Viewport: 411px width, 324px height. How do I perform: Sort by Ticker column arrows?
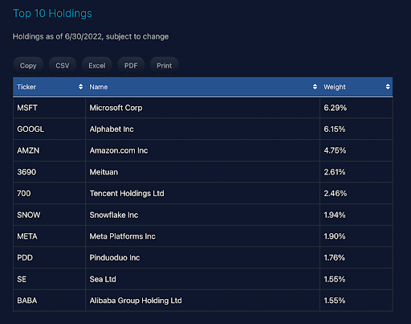pyautogui.click(x=80, y=87)
